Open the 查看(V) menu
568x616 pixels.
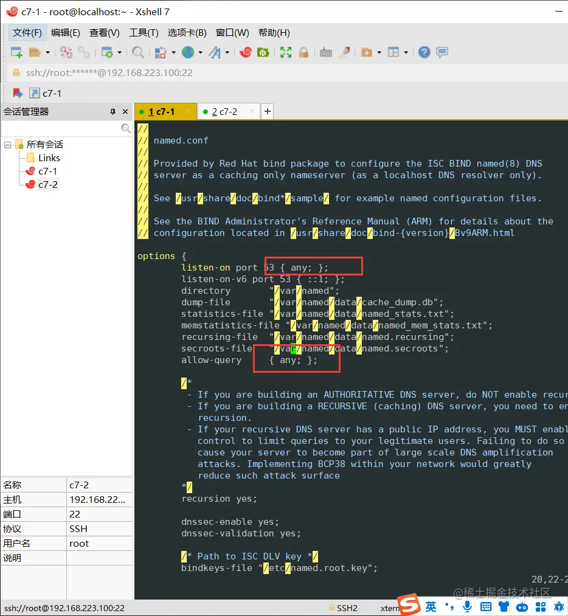coord(104,33)
